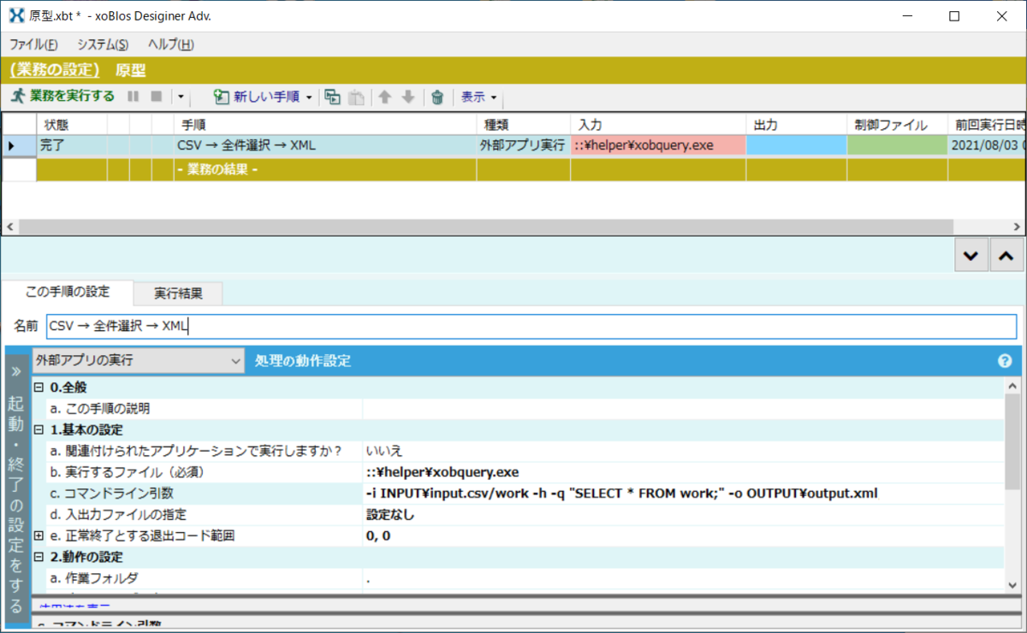Maximize the xoBlos Designer window
This screenshot has height=633, width=1027.
(x=954, y=16)
